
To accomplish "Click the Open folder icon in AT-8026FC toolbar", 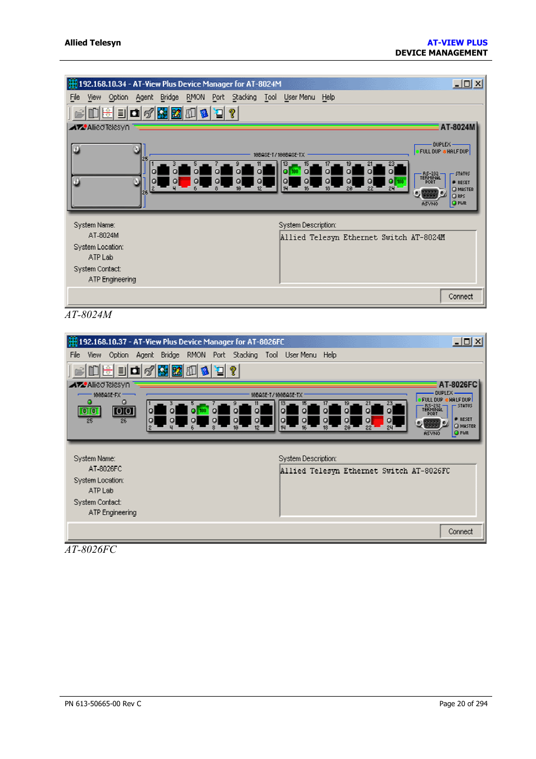I will [x=80, y=371].
